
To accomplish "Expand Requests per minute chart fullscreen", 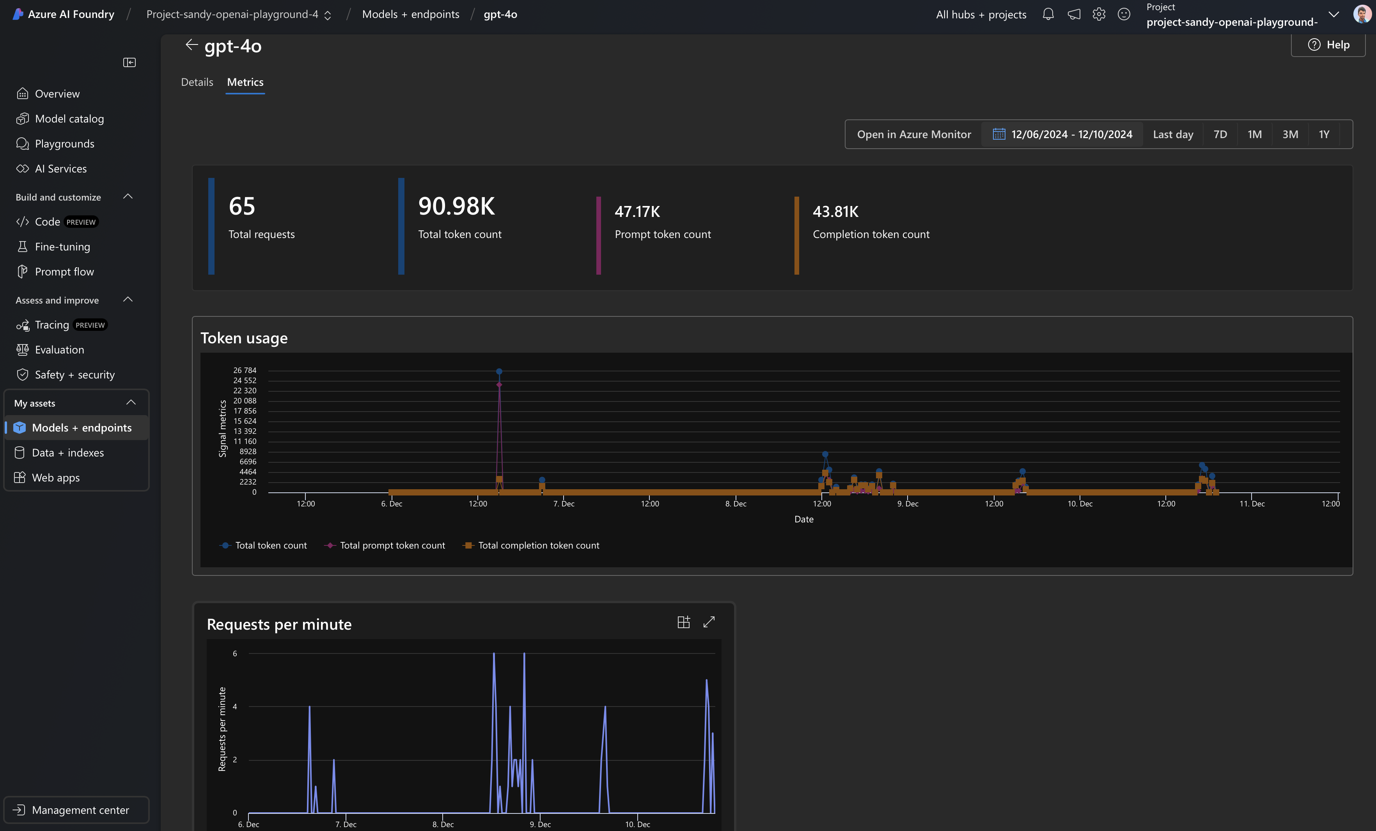I will 709,622.
